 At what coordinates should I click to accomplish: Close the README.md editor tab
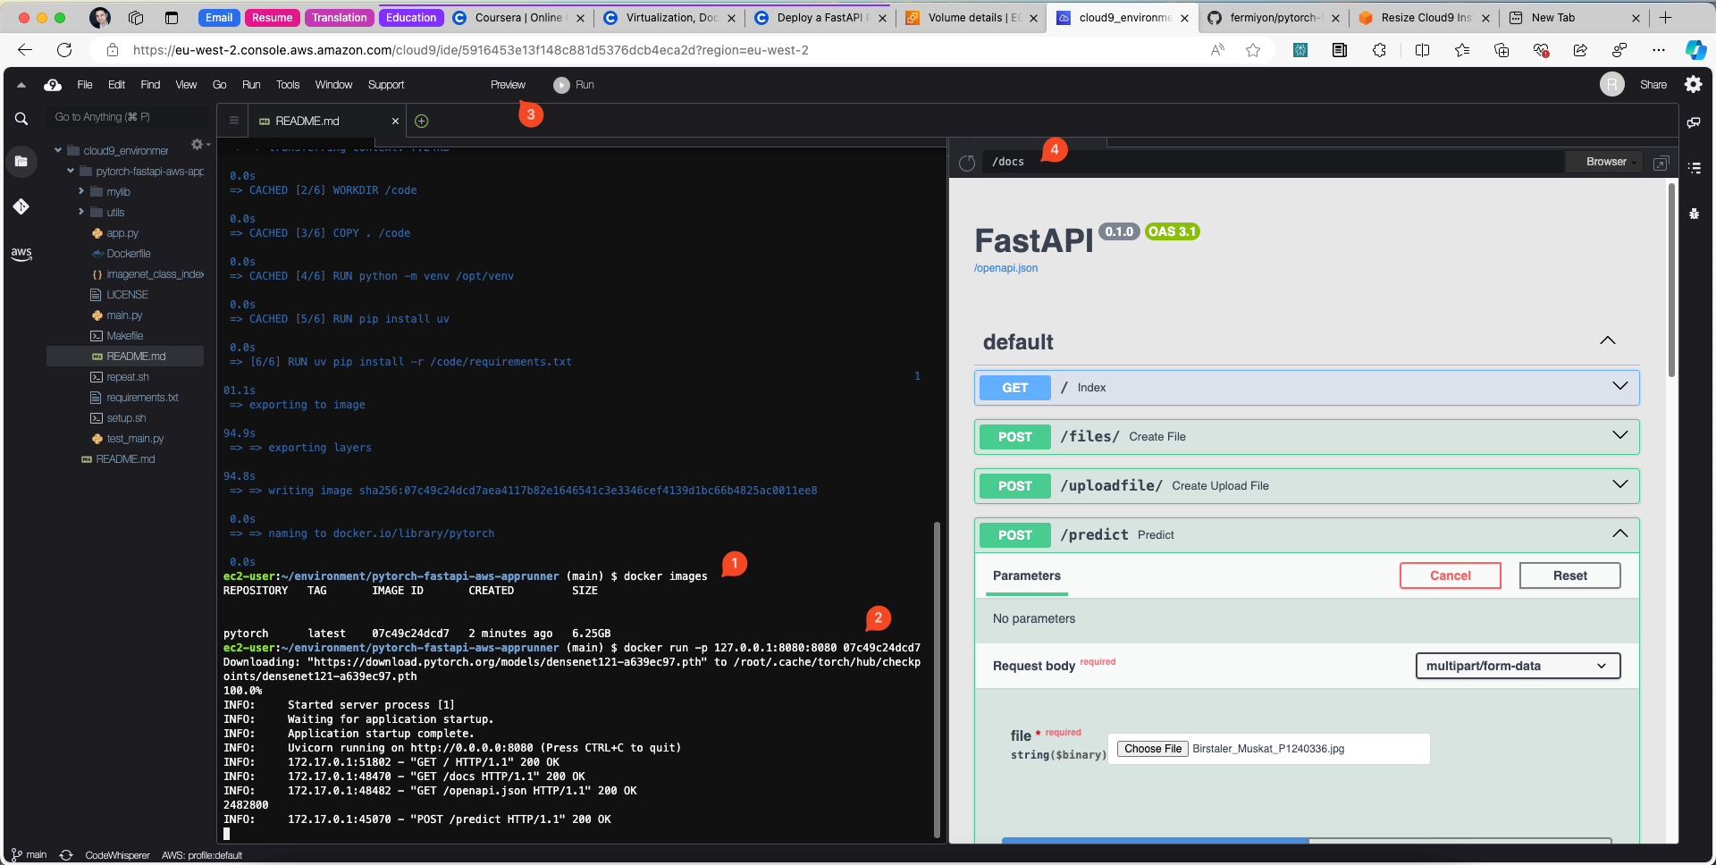pos(395,121)
